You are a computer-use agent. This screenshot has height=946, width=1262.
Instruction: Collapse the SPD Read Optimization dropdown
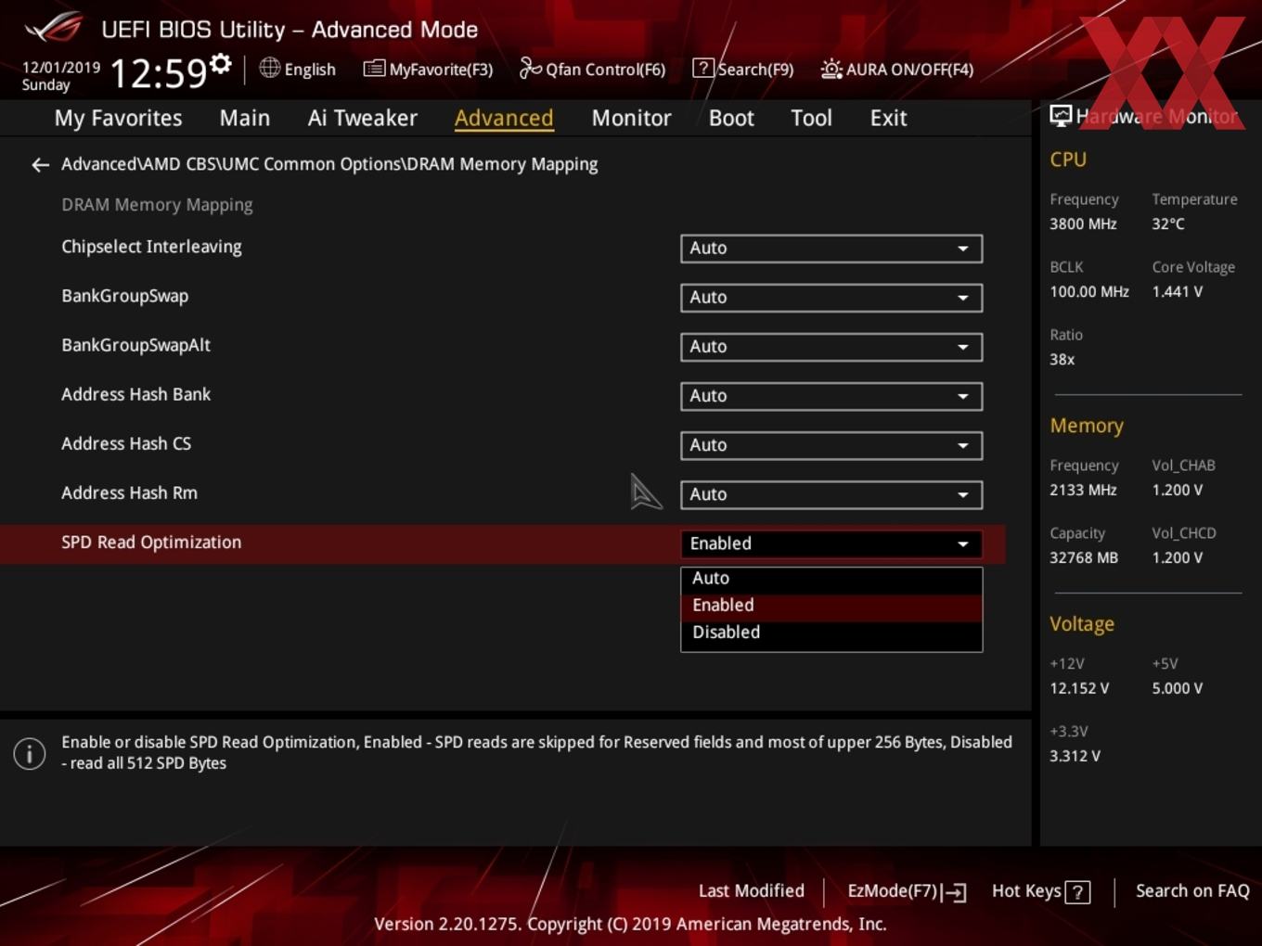pos(831,543)
